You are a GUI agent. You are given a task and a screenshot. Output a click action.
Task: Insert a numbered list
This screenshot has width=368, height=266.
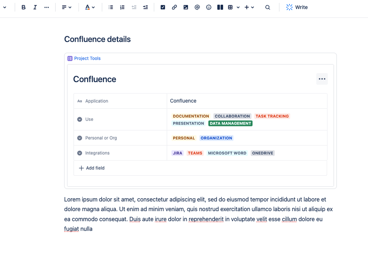(x=122, y=7)
